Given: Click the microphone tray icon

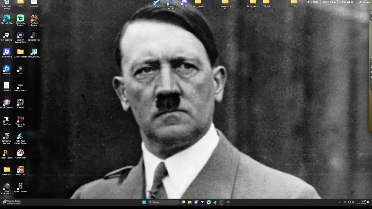Looking at the screenshot, I should [x=345, y=202].
